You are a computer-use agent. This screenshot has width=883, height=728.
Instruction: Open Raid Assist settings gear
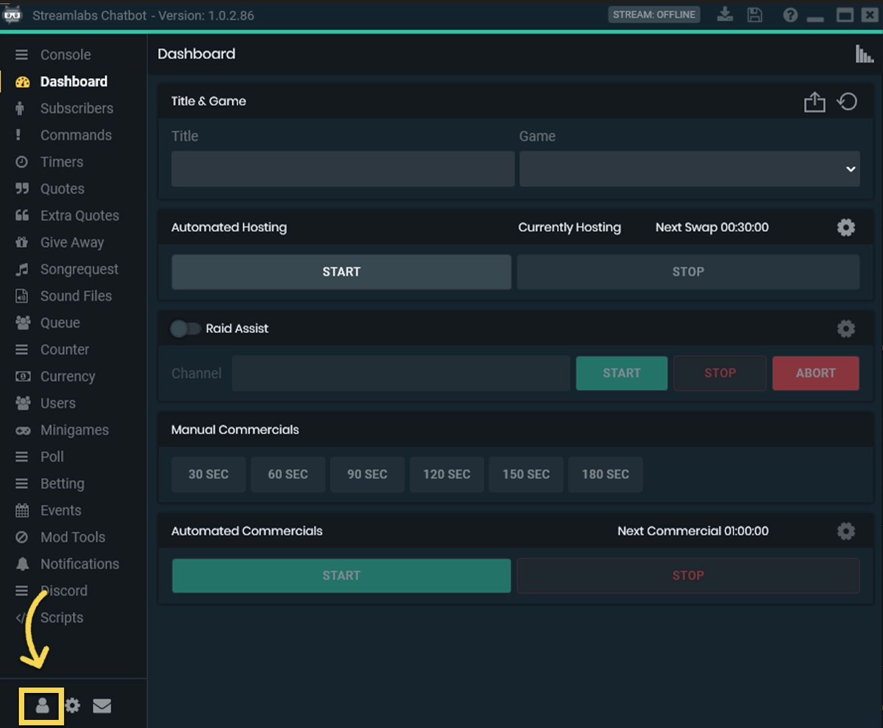[x=846, y=328]
